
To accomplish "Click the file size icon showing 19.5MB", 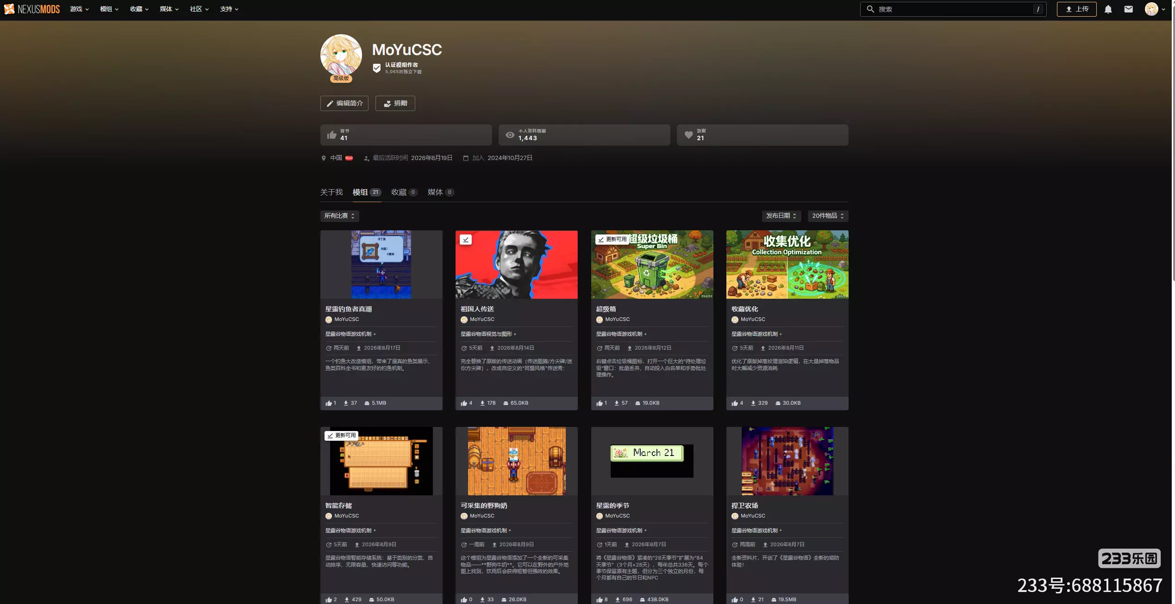I will 774,600.
